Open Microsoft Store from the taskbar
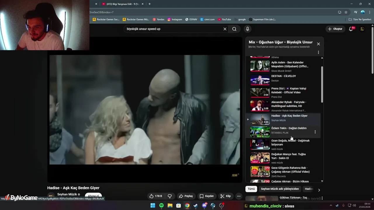Image resolution: width=374 pixels, height=210 pixels. click(x=179, y=206)
